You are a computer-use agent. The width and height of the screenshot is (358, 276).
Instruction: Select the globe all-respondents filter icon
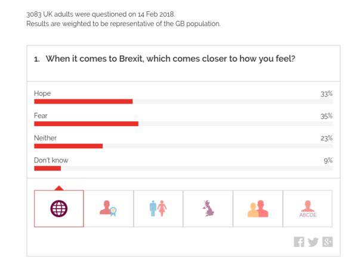pyautogui.click(x=58, y=208)
